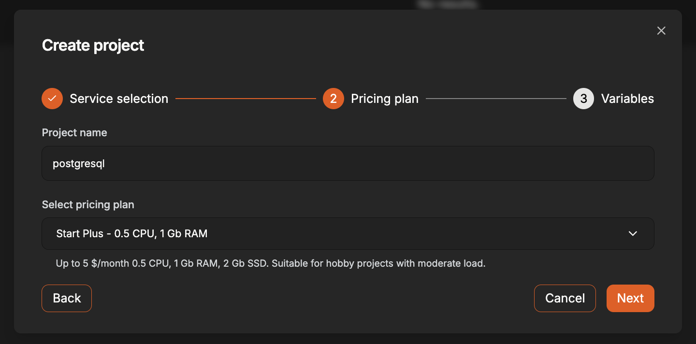The width and height of the screenshot is (696, 344).
Task: Click the Select pricing plan label
Action: 88,205
